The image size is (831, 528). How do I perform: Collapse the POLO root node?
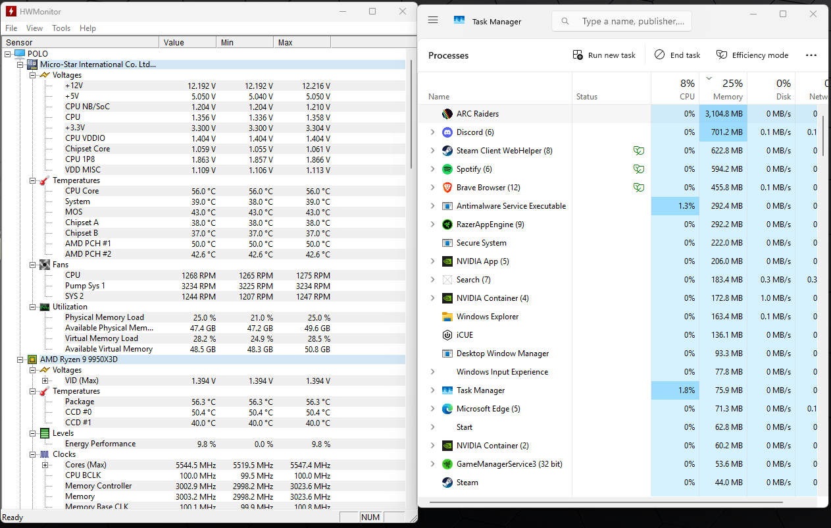tap(8, 54)
